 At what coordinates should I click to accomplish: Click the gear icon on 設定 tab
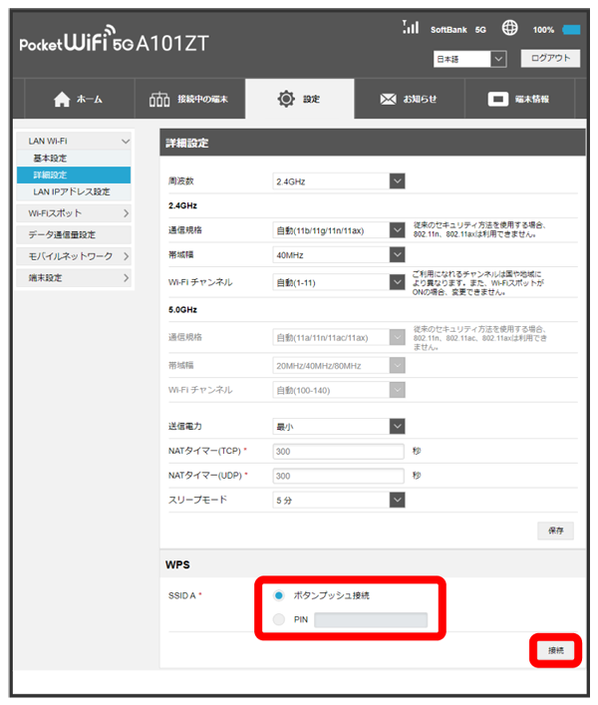[x=286, y=99]
